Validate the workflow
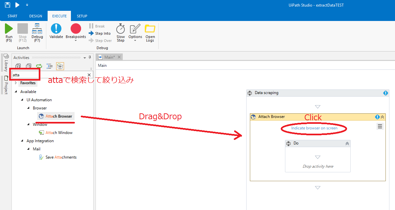 56,31
